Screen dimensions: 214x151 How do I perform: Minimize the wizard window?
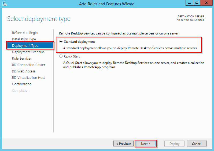click(189, 3)
